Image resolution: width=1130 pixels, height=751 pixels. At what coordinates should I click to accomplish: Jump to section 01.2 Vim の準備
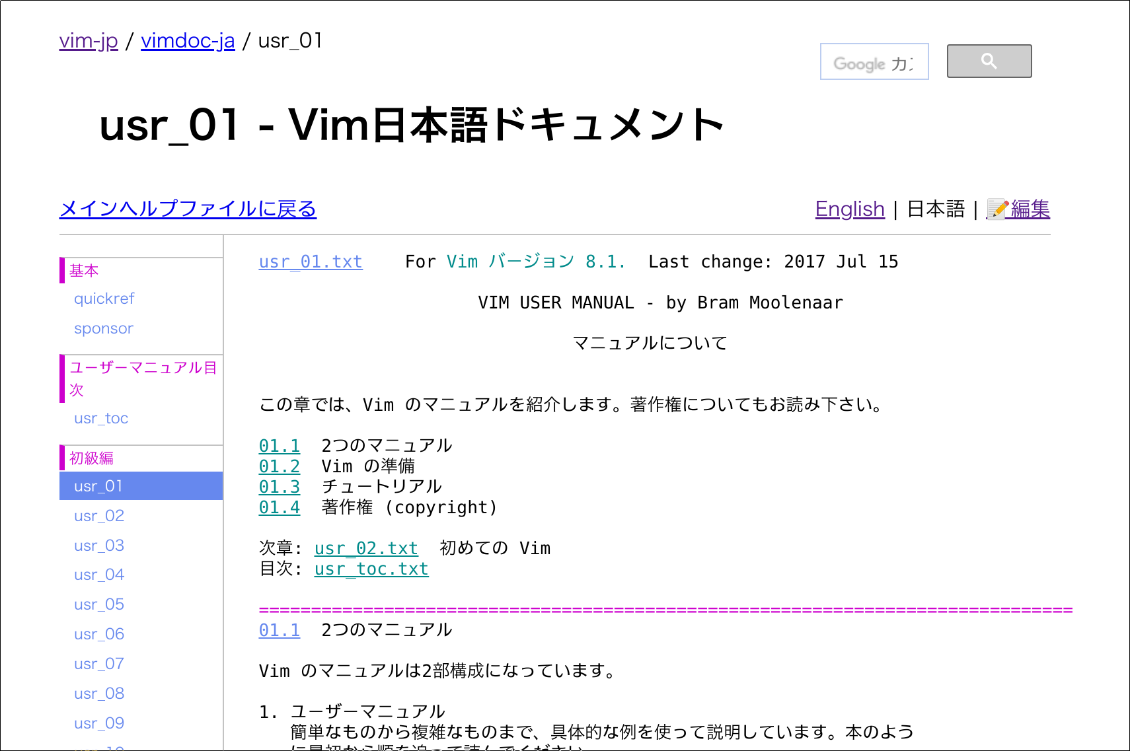coord(280,466)
